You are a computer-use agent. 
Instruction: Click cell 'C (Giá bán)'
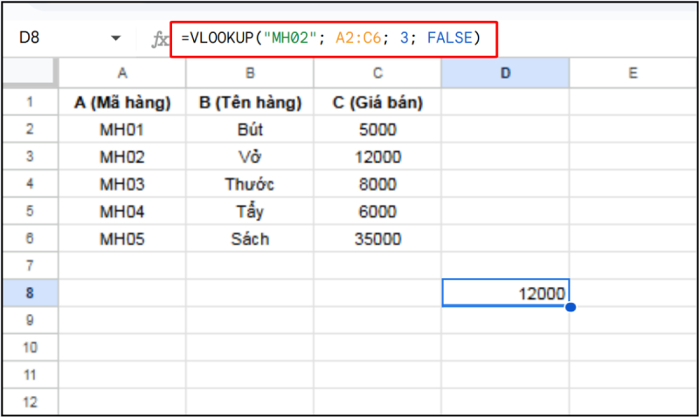377,102
